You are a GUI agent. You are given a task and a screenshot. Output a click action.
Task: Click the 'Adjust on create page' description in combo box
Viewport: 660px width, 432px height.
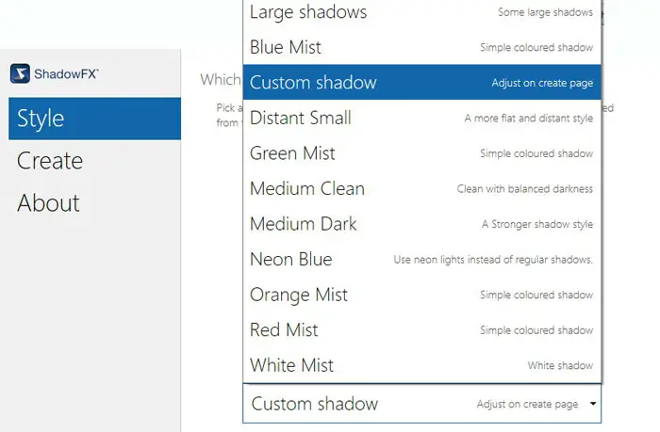click(x=527, y=405)
